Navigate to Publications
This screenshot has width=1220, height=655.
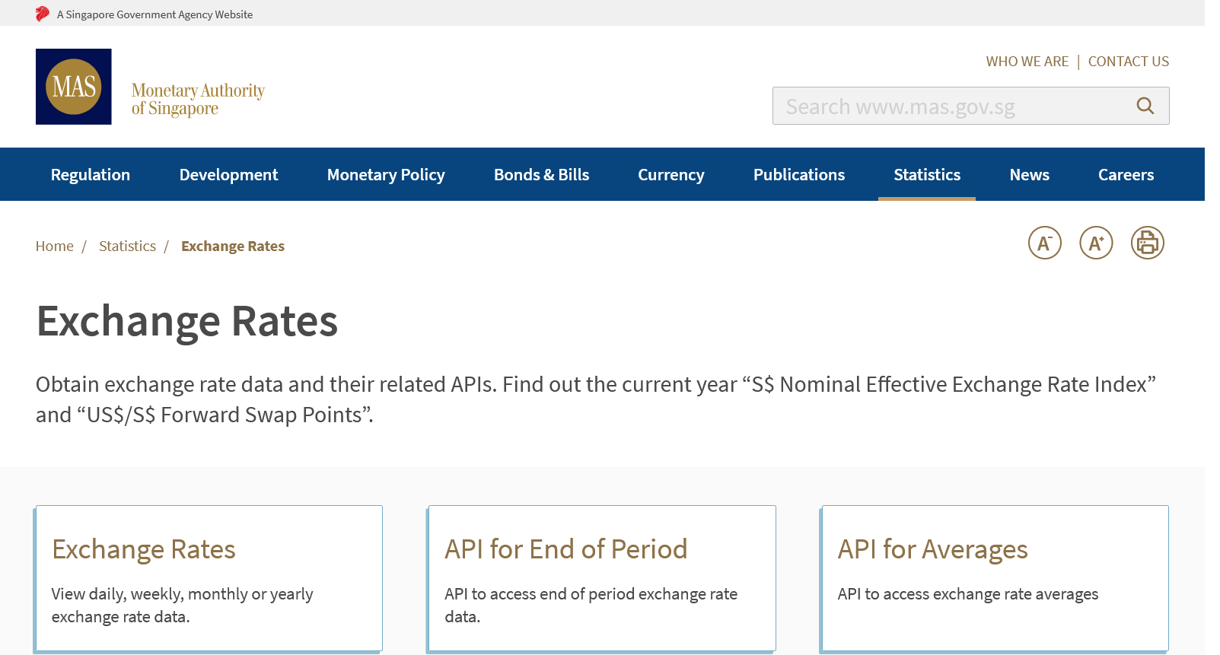(798, 175)
